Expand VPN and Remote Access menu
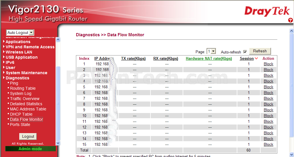This screenshot has height=157, width=294. [x=30, y=47]
